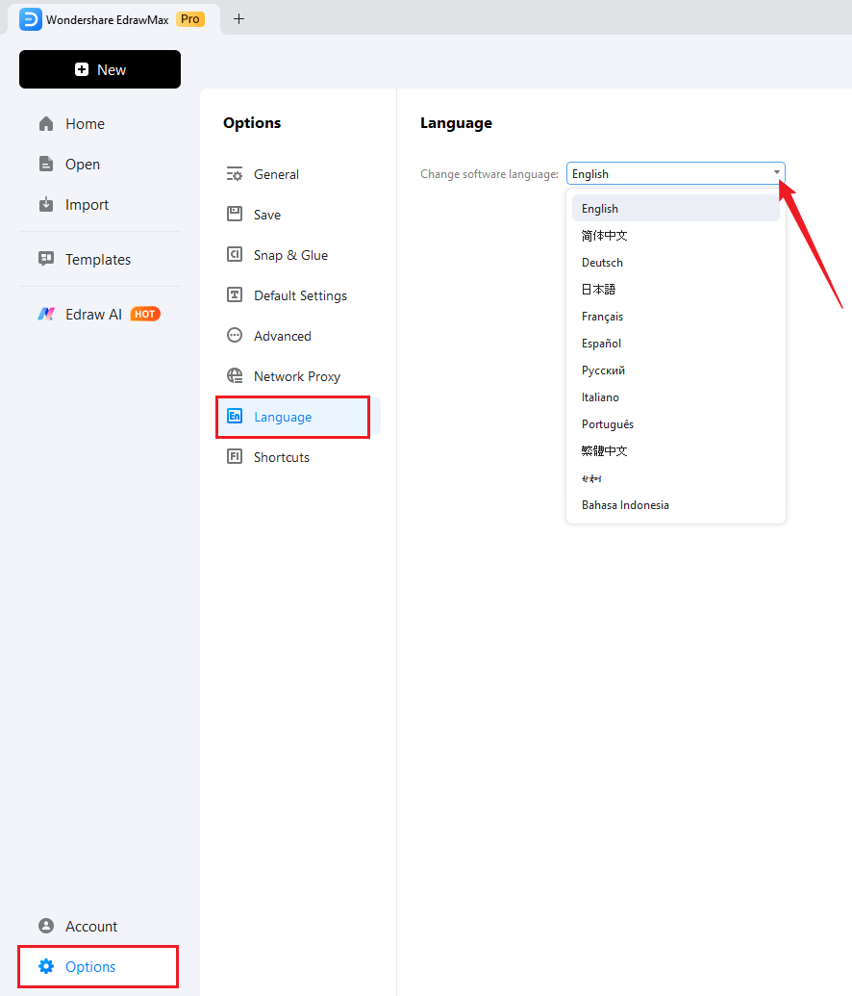Switch to Snap & Glue settings
The image size is (852, 996).
[x=290, y=255]
